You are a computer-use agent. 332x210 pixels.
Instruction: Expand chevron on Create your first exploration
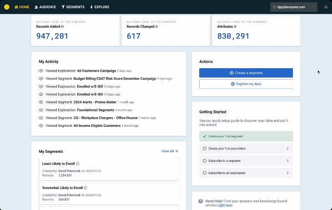287,148
